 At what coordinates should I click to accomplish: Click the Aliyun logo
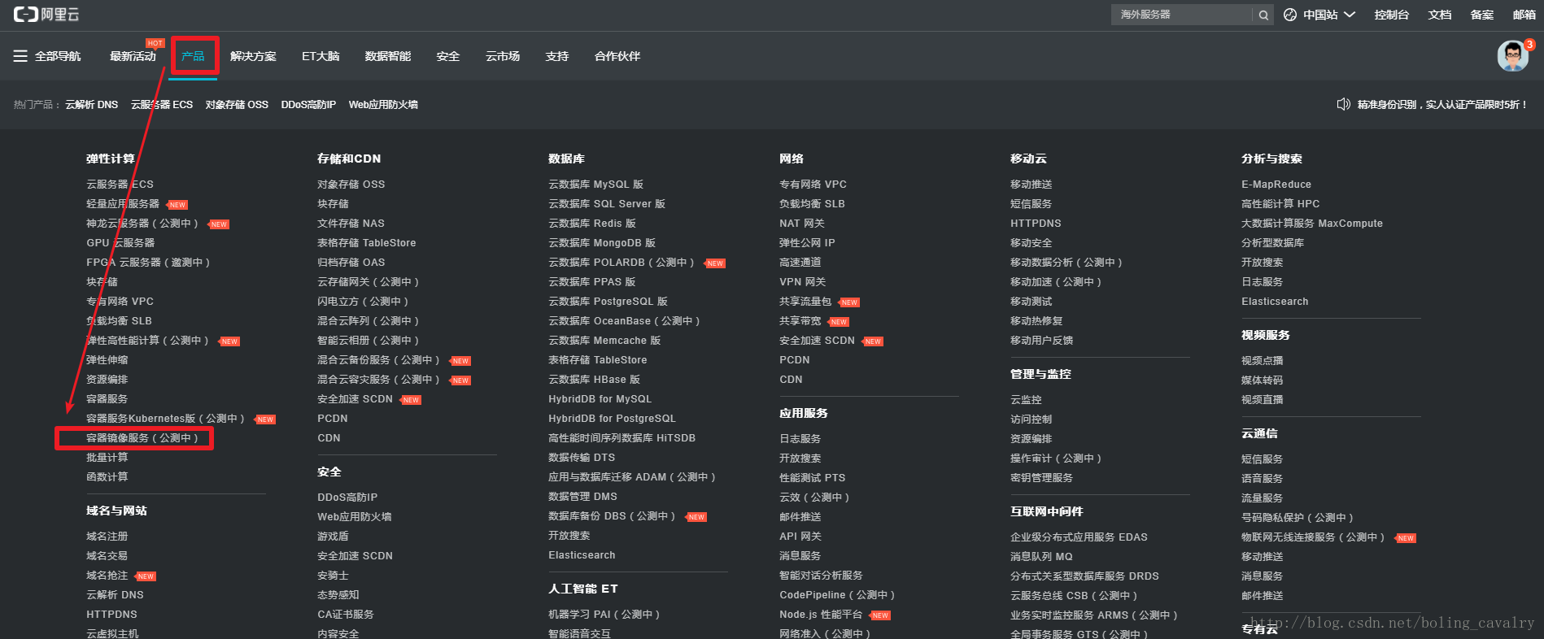[46, 15]
